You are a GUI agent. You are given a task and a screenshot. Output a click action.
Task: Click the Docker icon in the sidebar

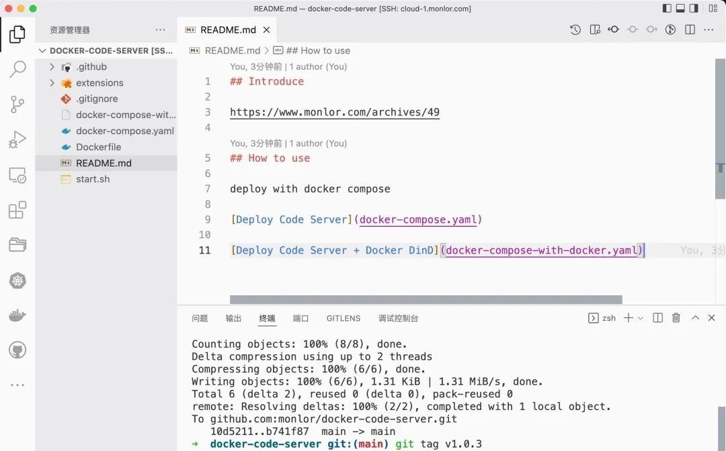point(17,315)
